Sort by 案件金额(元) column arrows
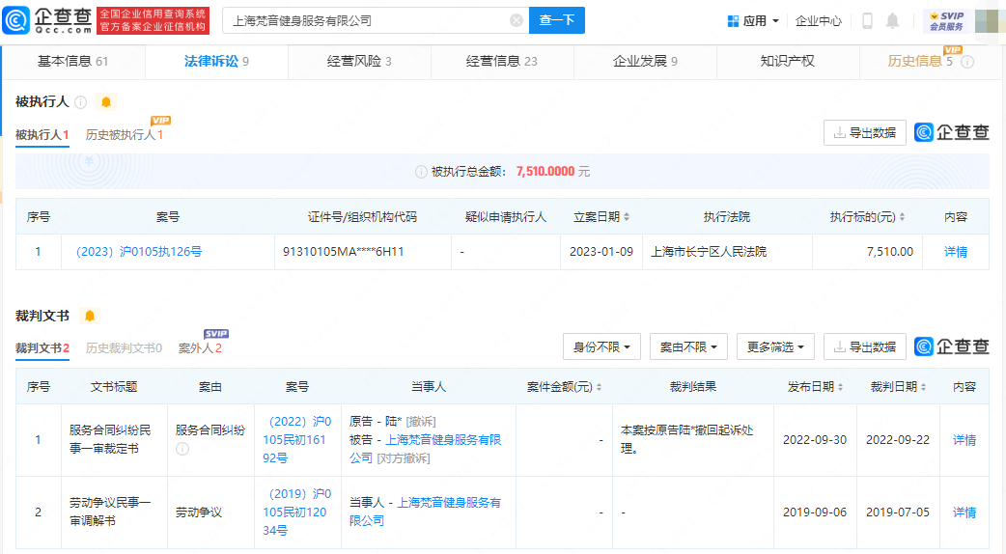Screen dimensions: 1006x554 [x=599, y=387]
